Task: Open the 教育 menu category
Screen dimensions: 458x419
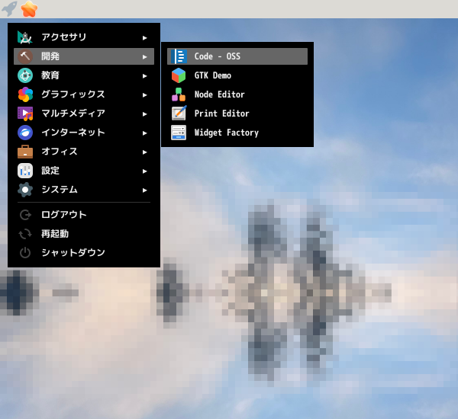Action: pos(84,75)
